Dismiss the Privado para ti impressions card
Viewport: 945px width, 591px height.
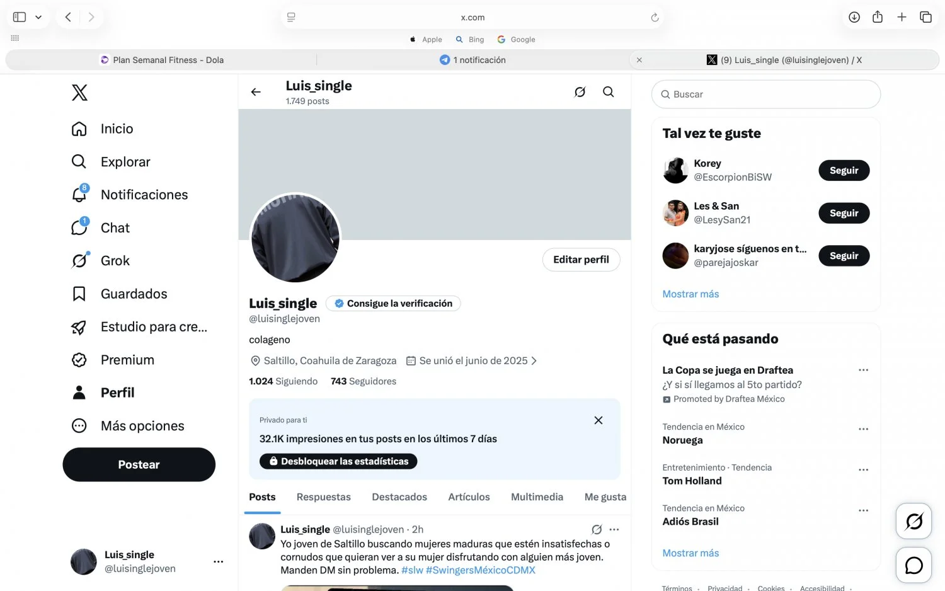(x=598, y=420)
